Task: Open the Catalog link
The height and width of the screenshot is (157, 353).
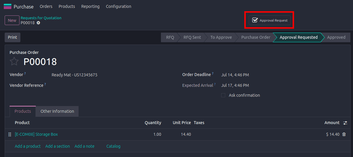Action: (x=113, y=146)
